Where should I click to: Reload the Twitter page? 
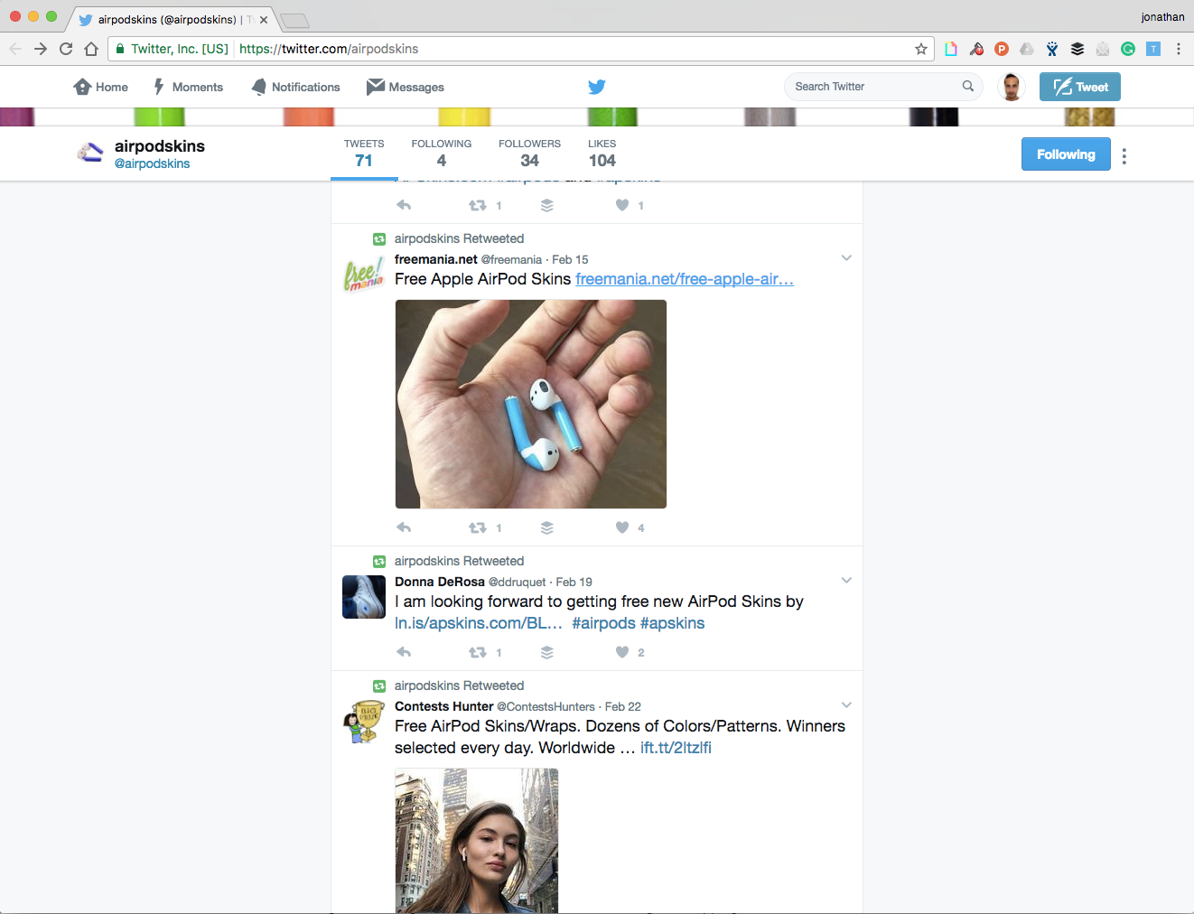pyautogui.click(x=66, y=49)
